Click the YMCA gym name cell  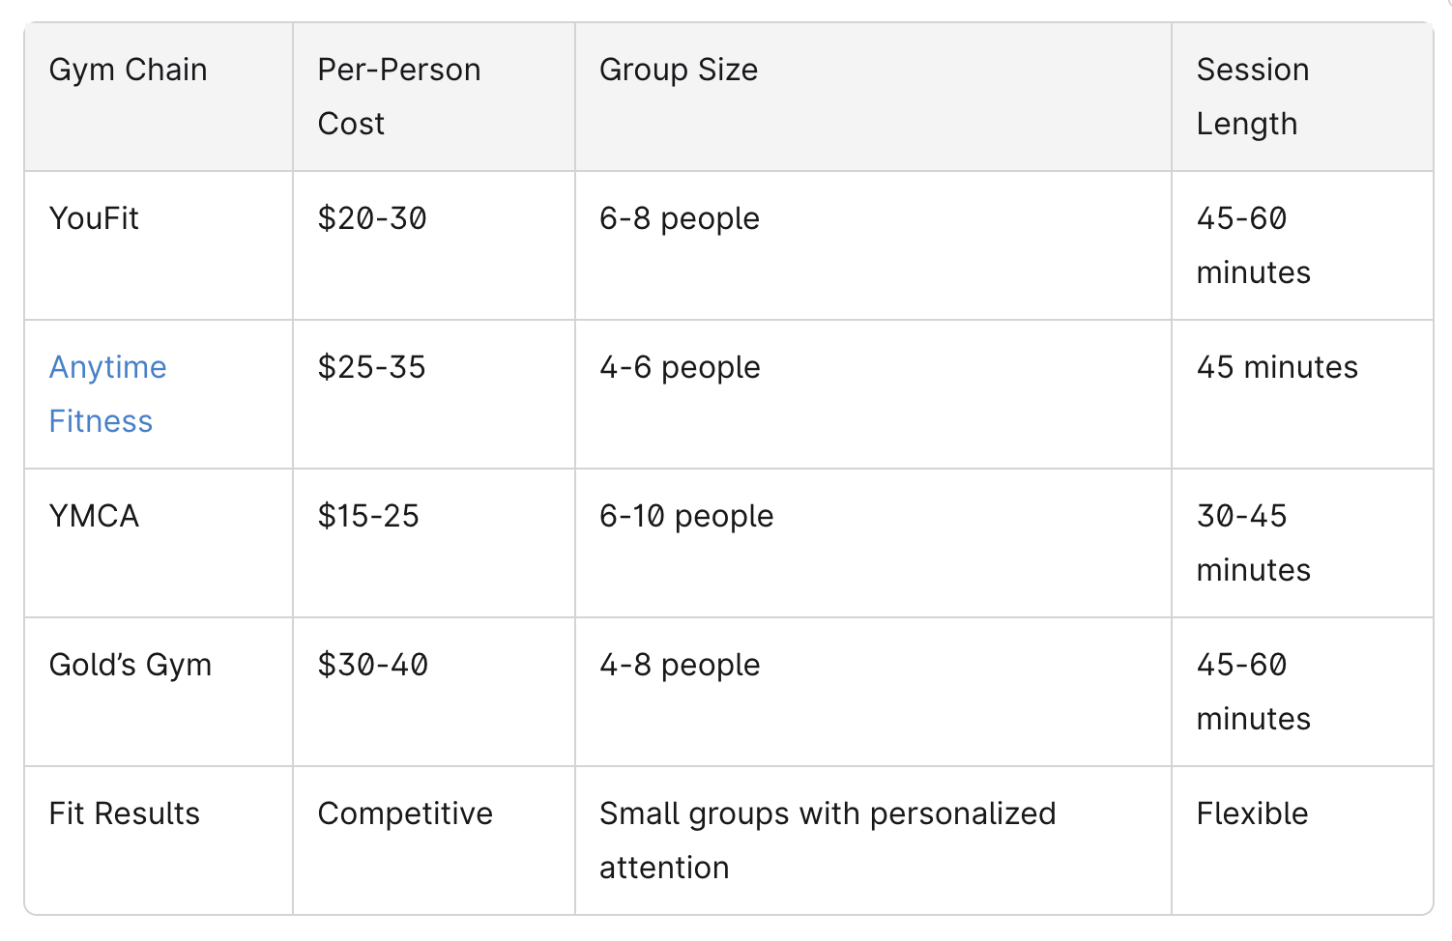coord(94,517)
